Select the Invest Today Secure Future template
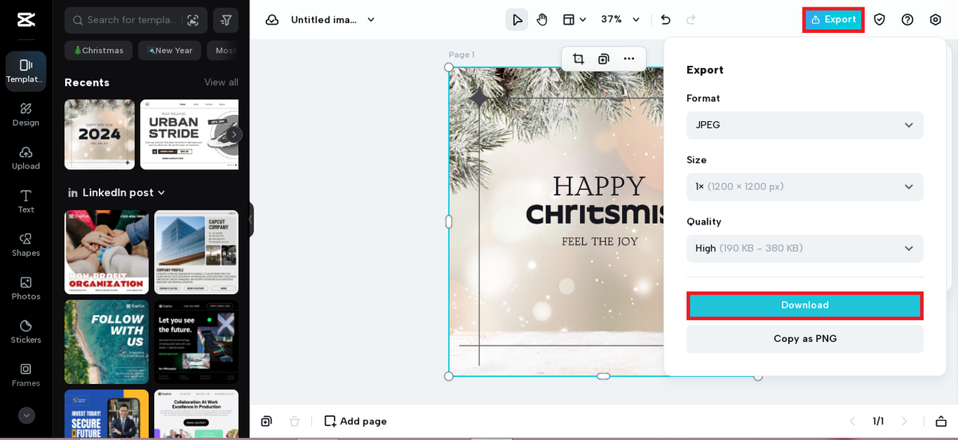Image resolution: width=958 pixels, height=440 pixels. [x=106, y=414]
